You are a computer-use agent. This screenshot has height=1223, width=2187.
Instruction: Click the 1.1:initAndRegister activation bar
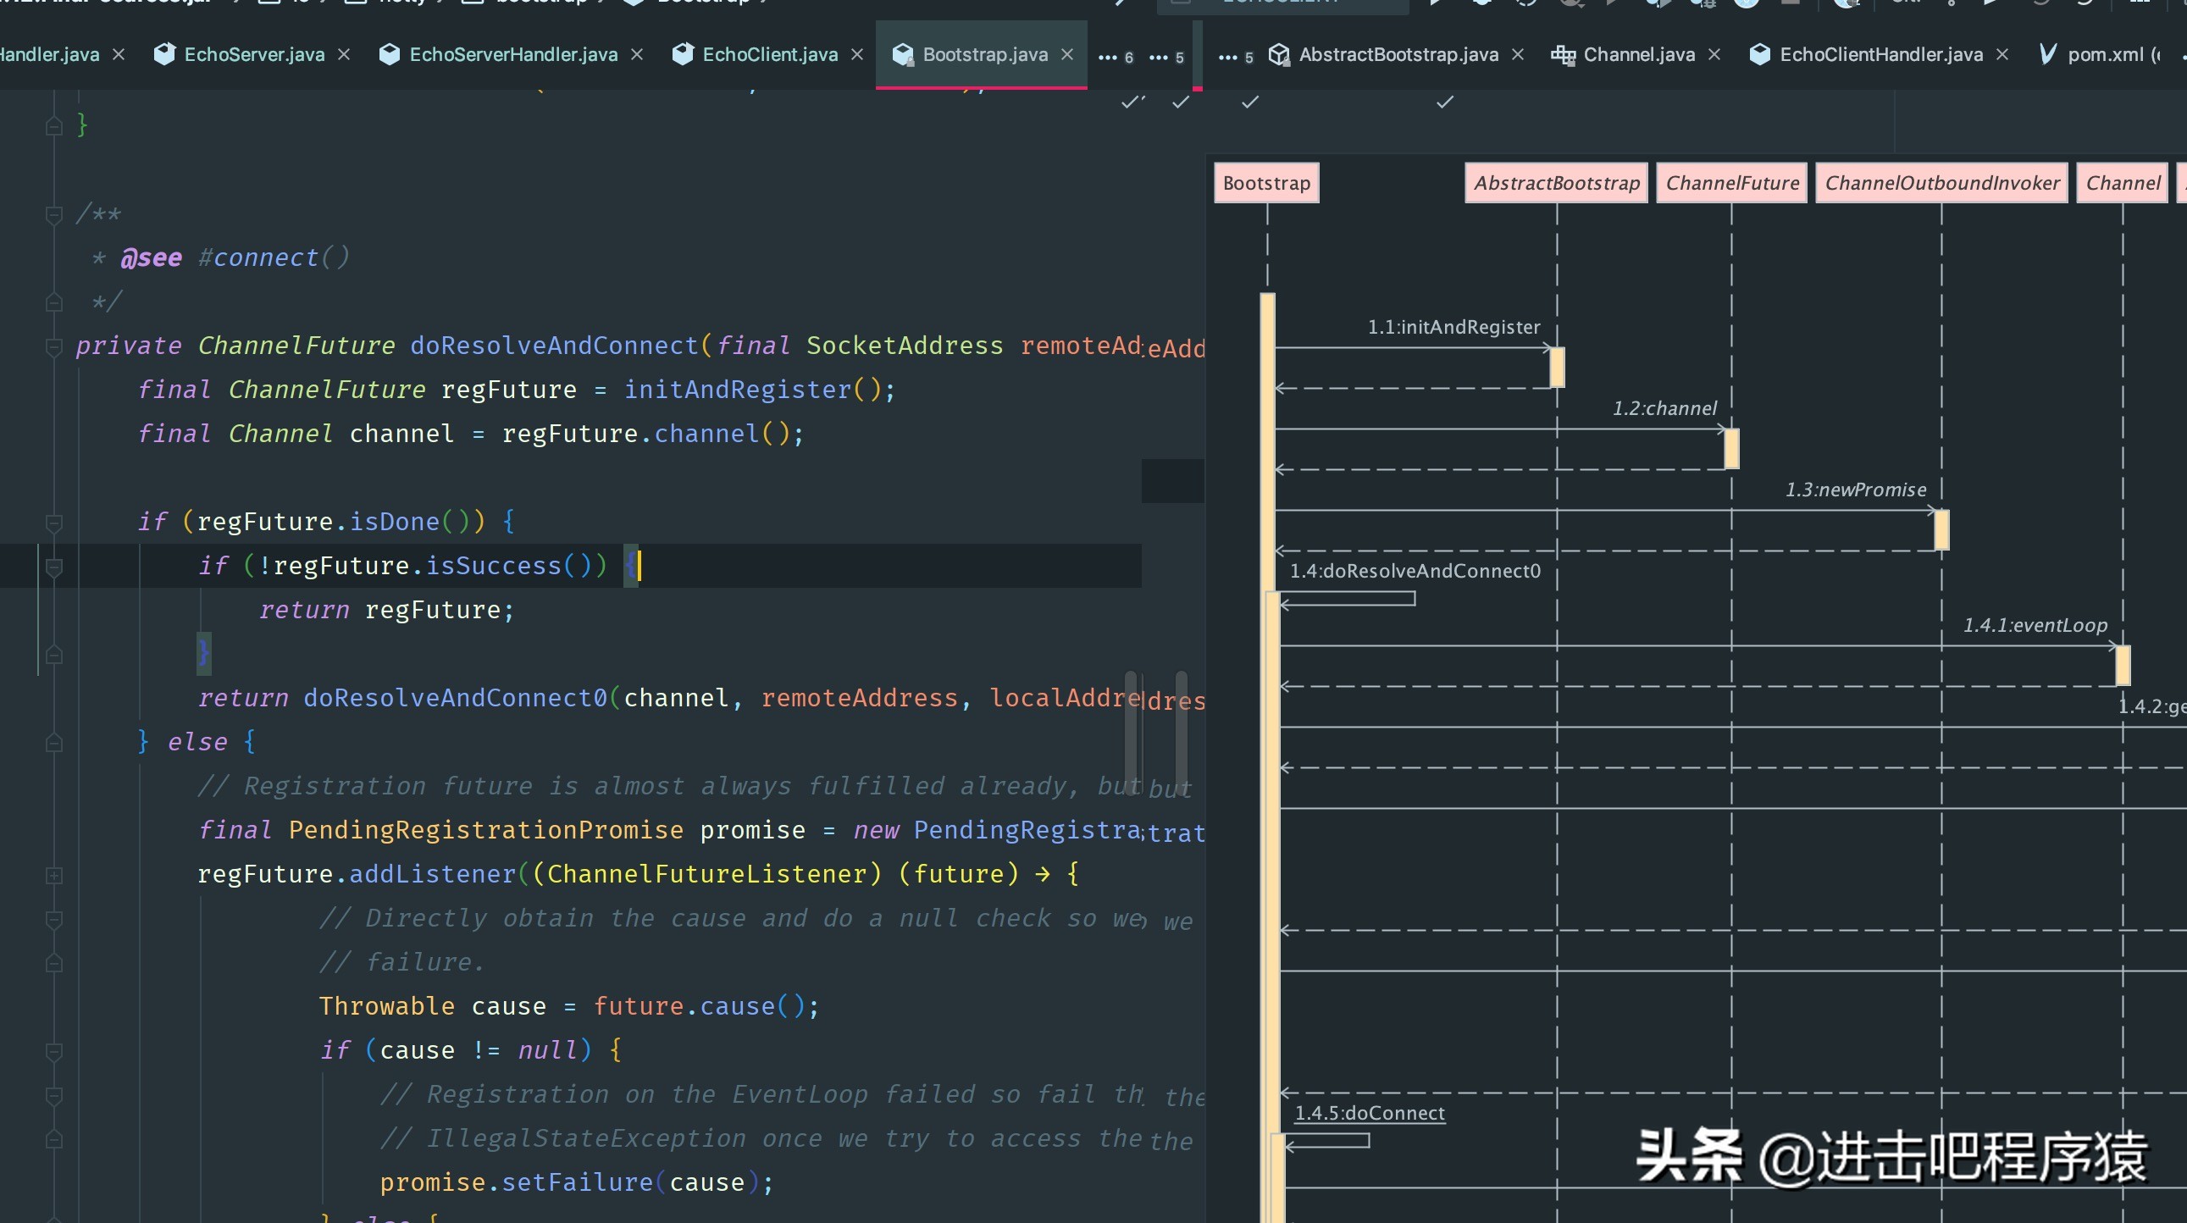pyautogui.click(x=1557, y=368)
